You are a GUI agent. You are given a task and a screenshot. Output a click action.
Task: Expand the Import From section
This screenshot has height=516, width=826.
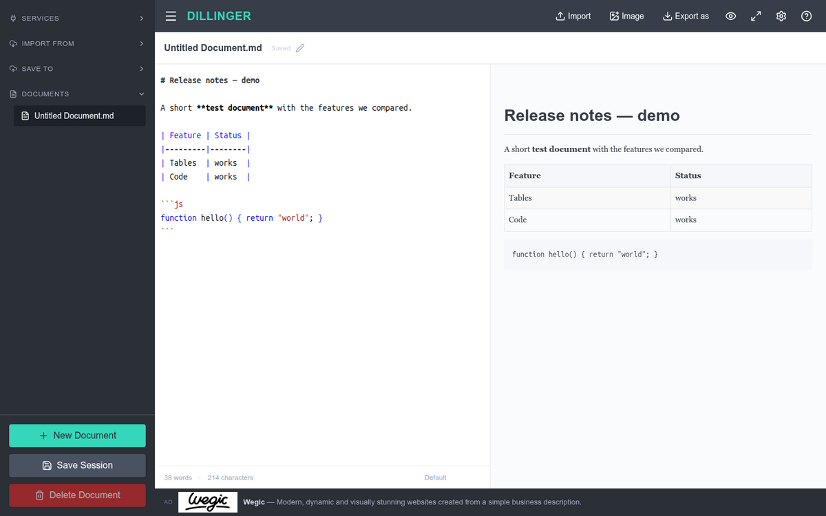click(77, 43)
